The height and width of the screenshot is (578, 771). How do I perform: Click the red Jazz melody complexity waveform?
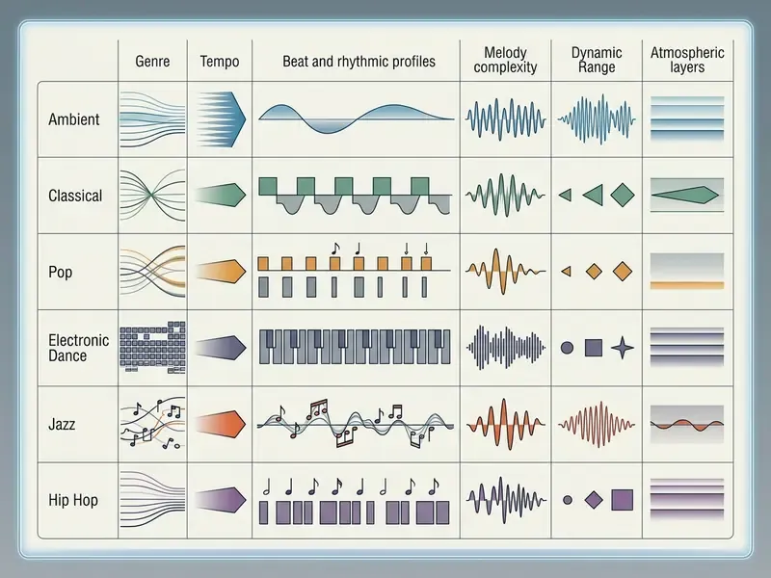tap(505, 424)
